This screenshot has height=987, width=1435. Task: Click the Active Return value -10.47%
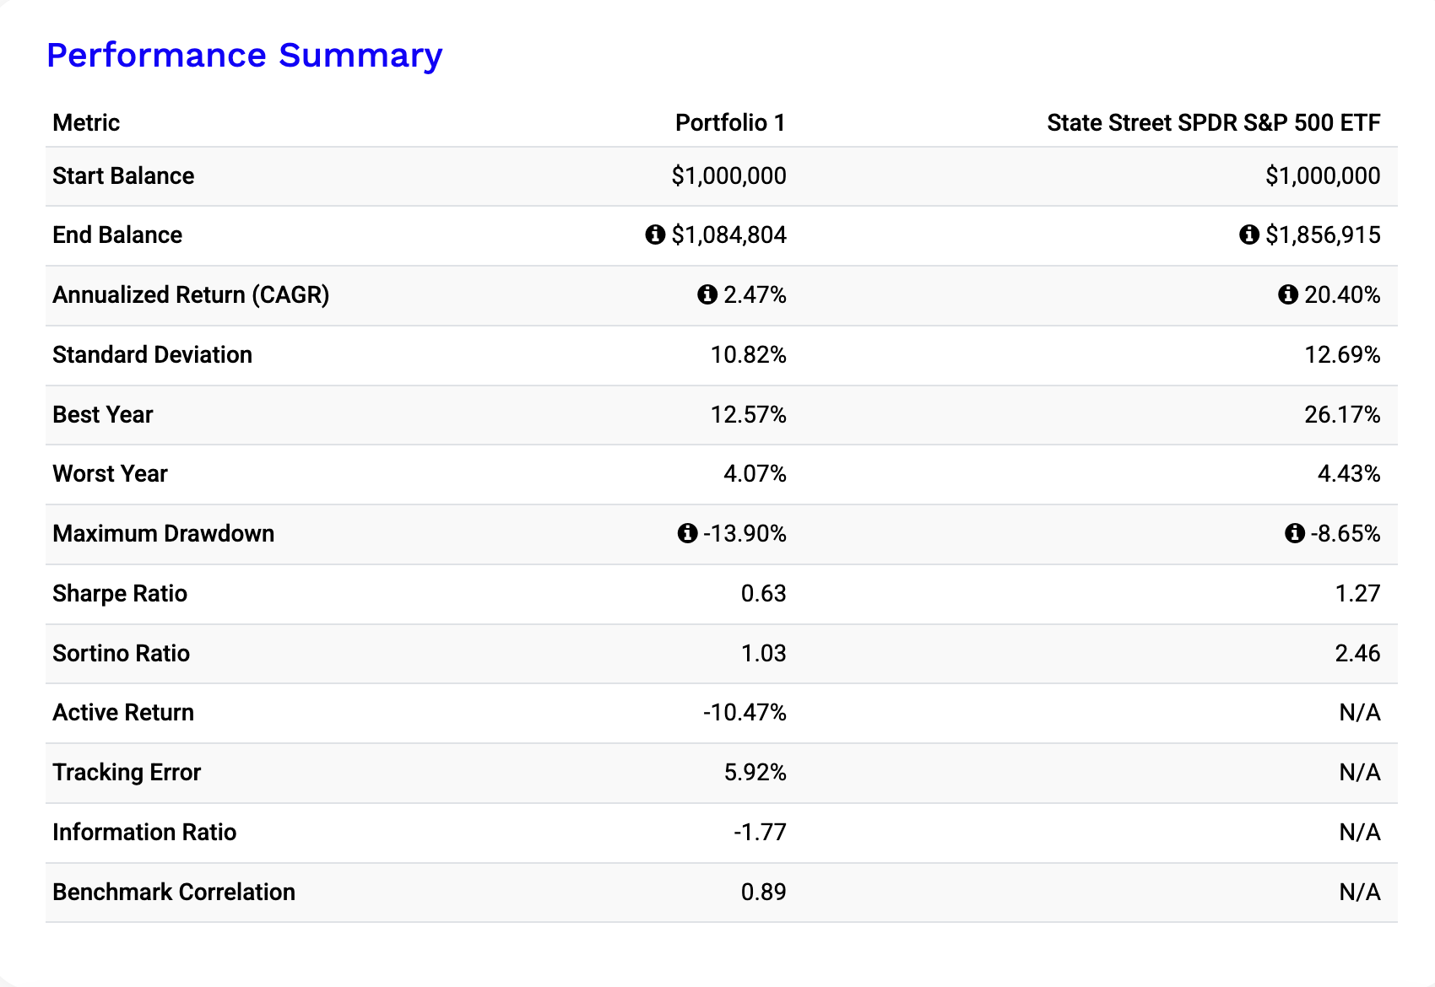click(x=745, y=713)
